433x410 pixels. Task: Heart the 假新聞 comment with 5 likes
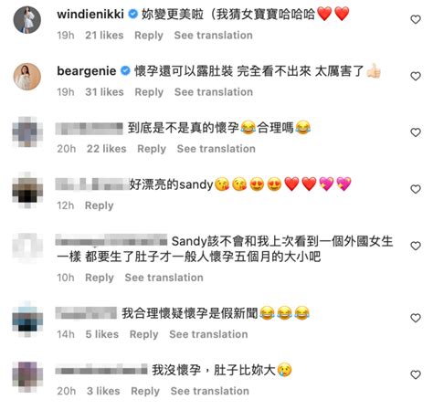416,318
